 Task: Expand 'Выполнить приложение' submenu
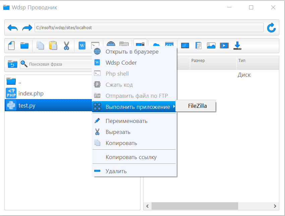click(134, 107)
